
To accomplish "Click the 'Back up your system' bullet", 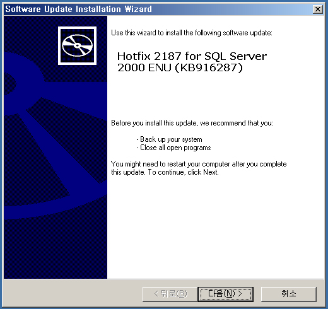I will coord(169,139).
